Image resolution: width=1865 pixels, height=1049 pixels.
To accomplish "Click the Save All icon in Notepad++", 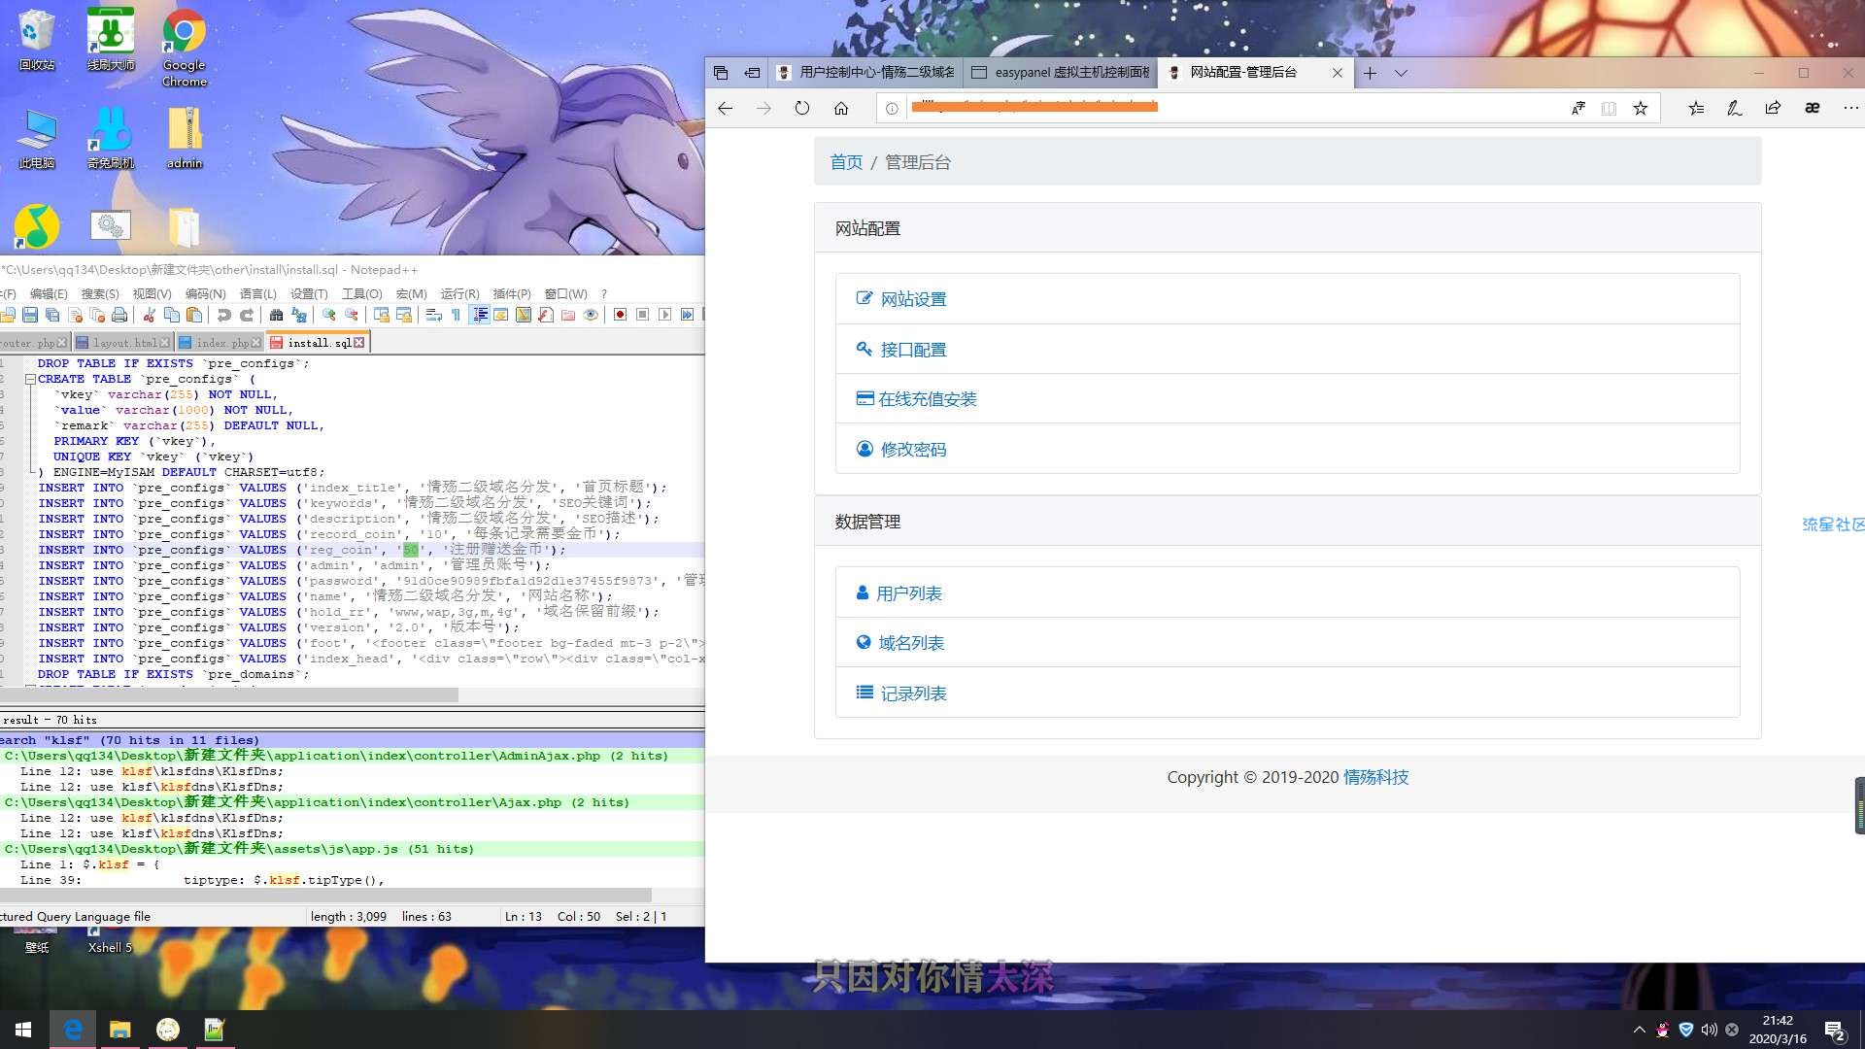I will tap(52, 315).
